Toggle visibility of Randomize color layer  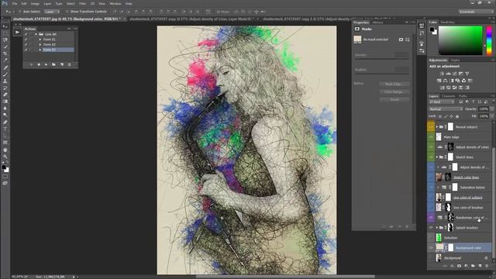pos(431,218)
